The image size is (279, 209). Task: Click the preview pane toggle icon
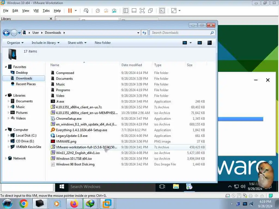pos(200,43)
